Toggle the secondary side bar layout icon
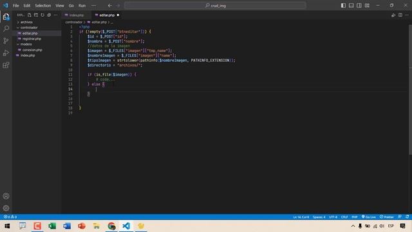 [x=359, y=6]
